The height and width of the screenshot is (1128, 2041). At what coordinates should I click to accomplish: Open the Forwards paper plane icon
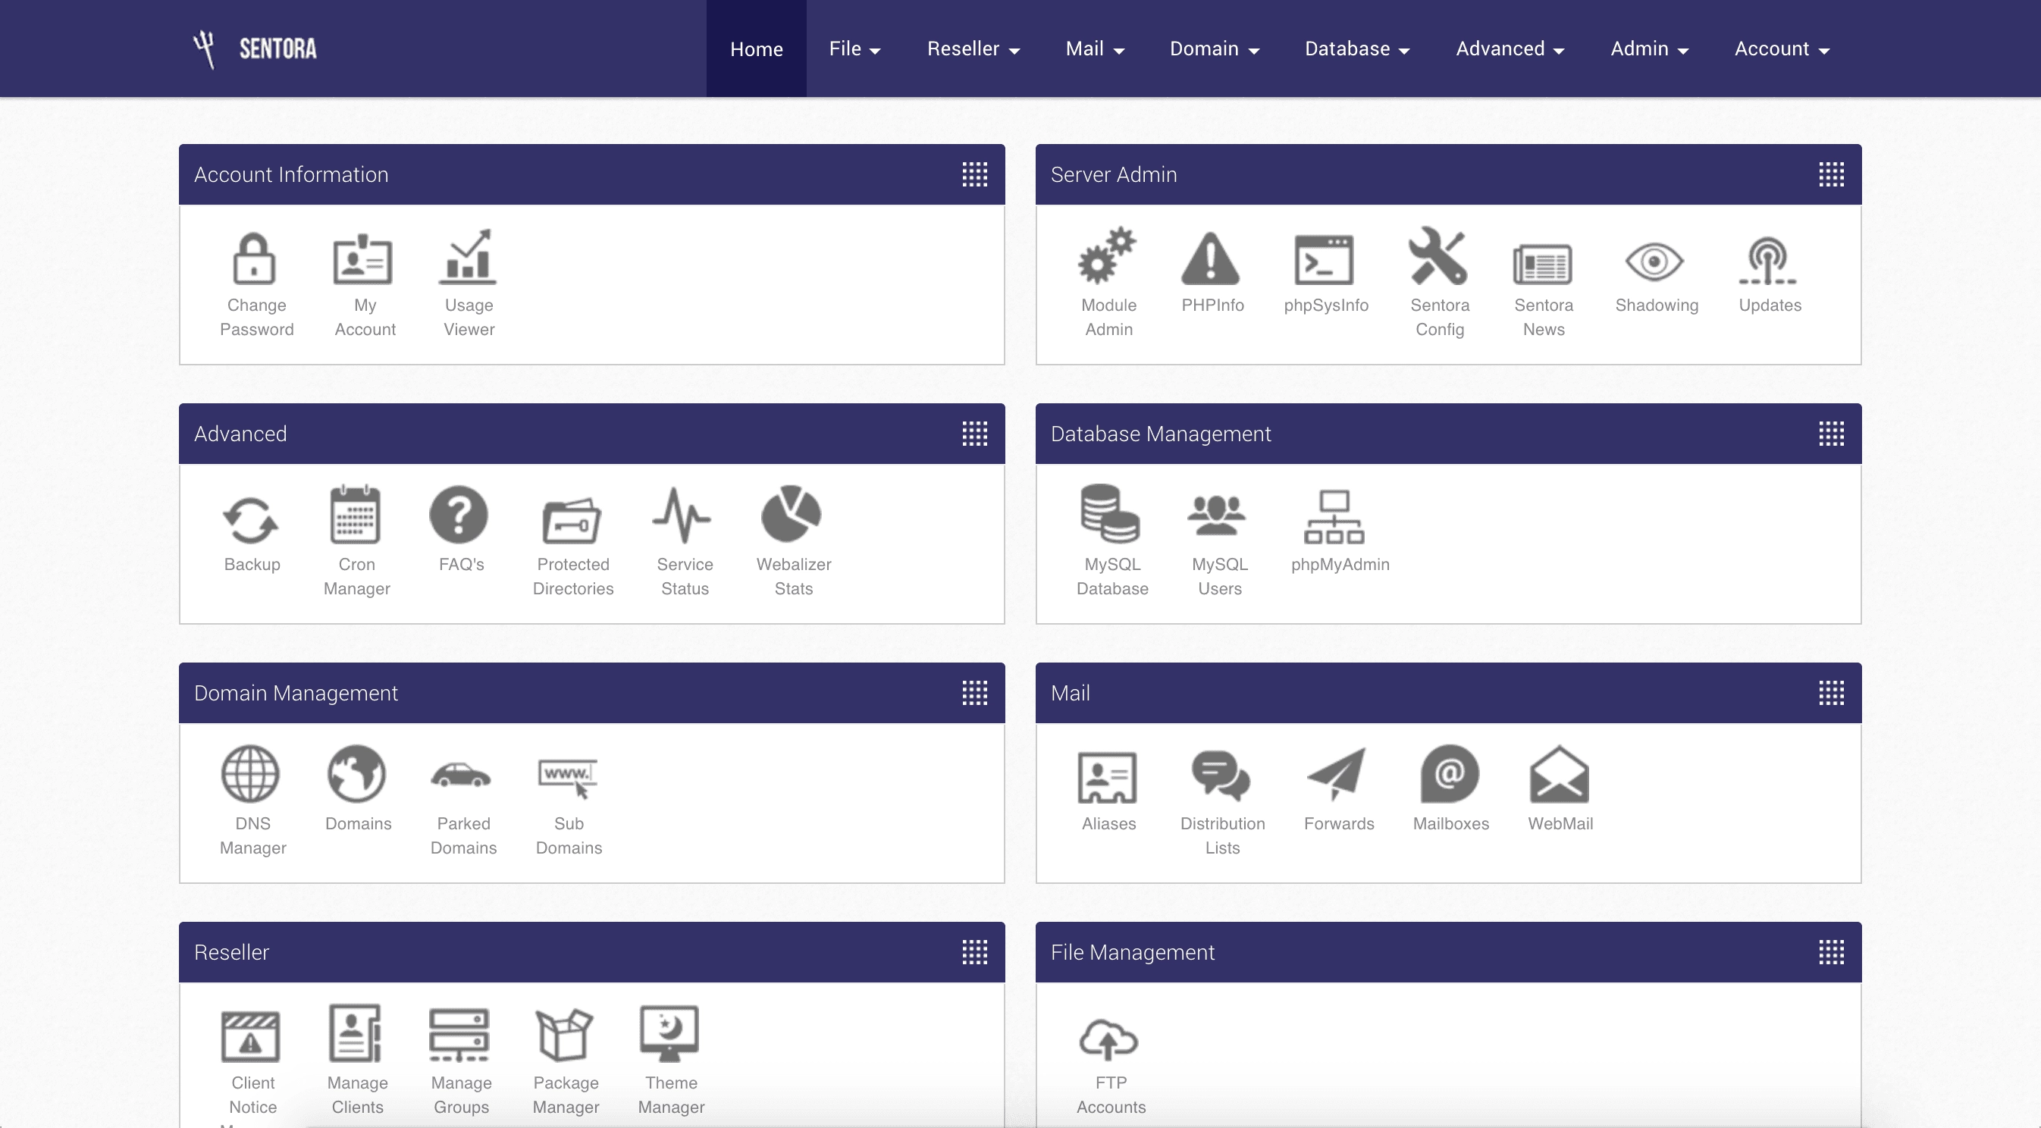click(1337, 774)
